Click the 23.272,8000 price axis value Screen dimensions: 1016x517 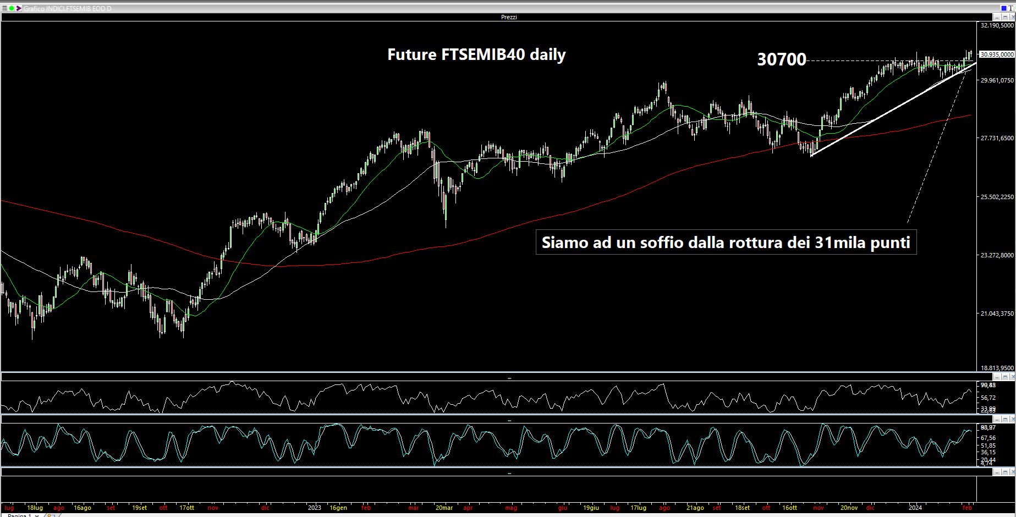(x=997, y=255)
